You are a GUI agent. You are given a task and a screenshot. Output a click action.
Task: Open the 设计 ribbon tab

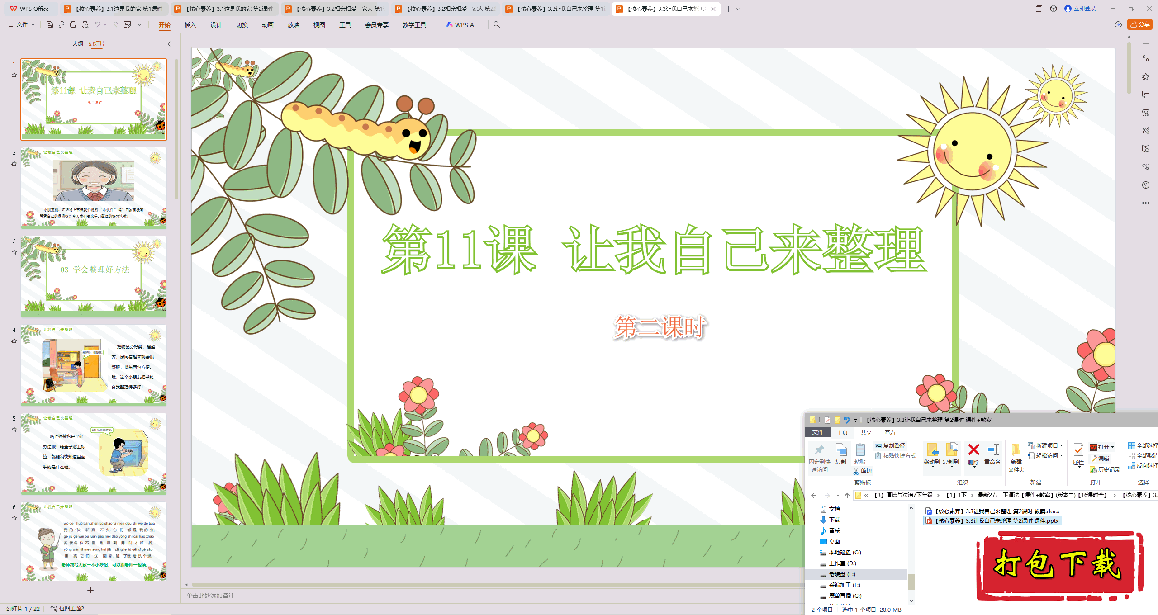216,25
